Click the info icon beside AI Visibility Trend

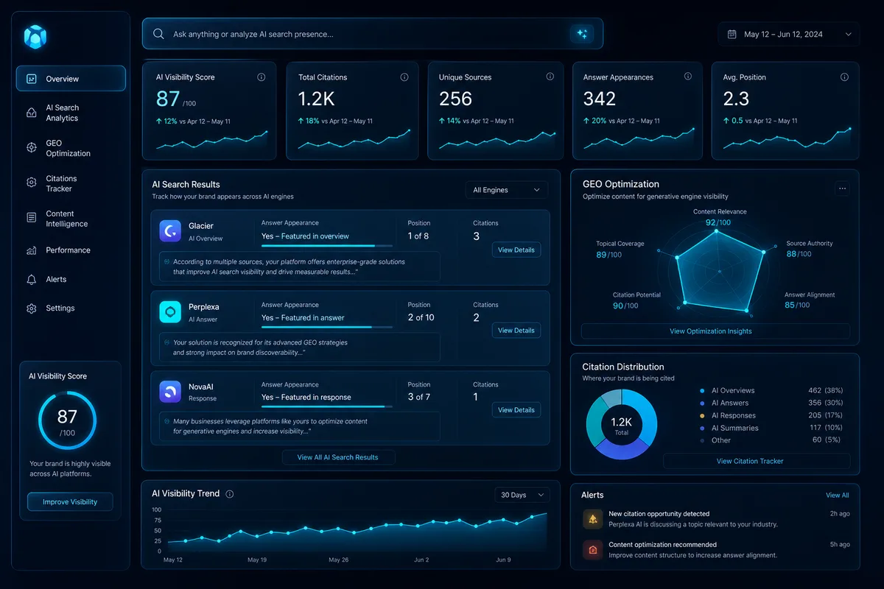click(230, 494)
